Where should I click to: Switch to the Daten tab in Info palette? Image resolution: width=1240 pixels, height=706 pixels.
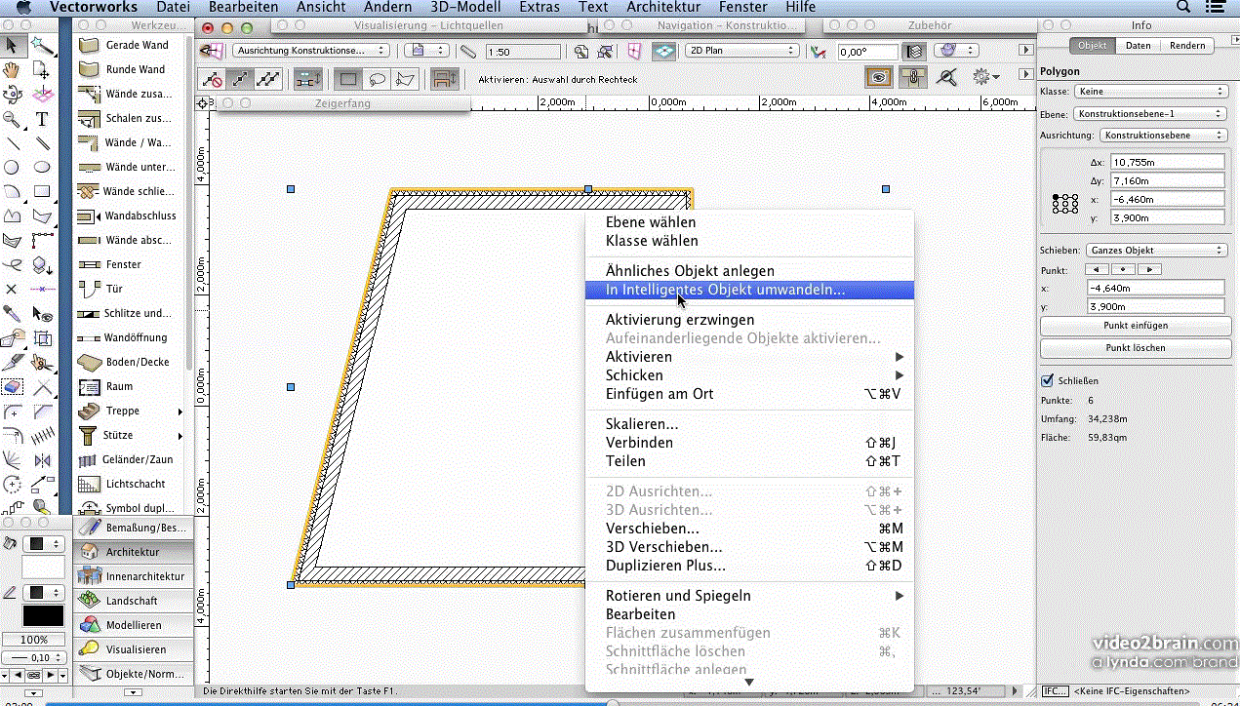coord(1138,45)
